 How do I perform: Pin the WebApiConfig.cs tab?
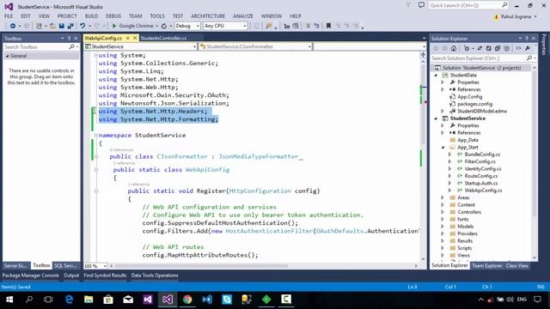(x=128, y=38)
